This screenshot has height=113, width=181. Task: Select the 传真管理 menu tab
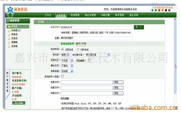click(61, 15)
